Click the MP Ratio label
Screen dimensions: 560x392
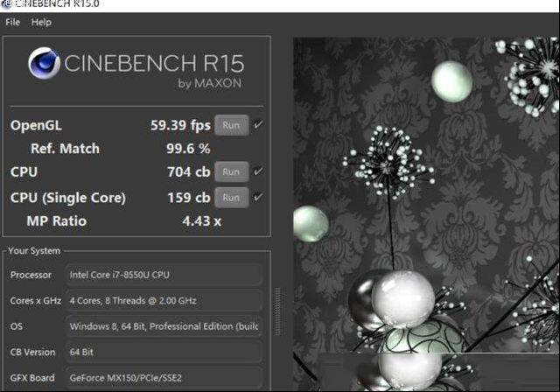click(56, 221)
